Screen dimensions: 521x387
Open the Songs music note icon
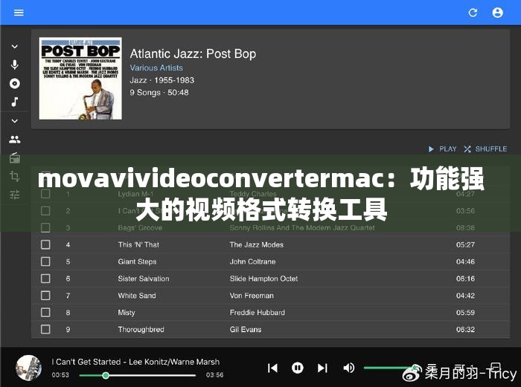coord(15,102)
